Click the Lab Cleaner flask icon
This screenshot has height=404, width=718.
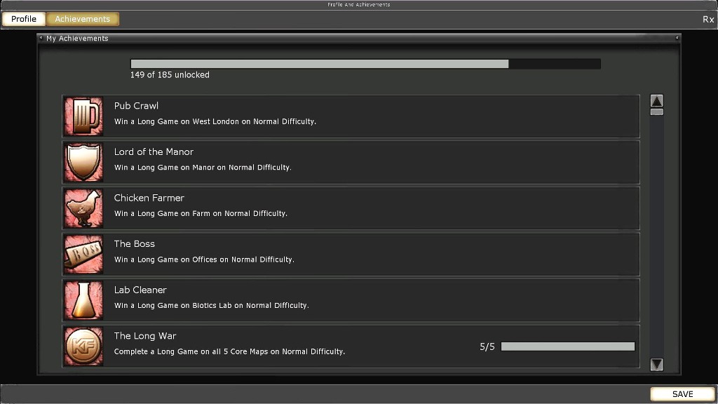point(83,300)
